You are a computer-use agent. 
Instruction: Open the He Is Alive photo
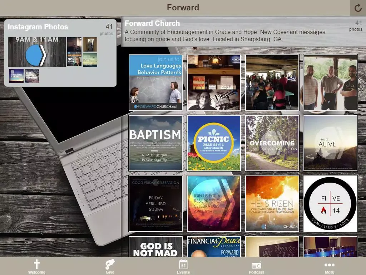tap(330, 143)
